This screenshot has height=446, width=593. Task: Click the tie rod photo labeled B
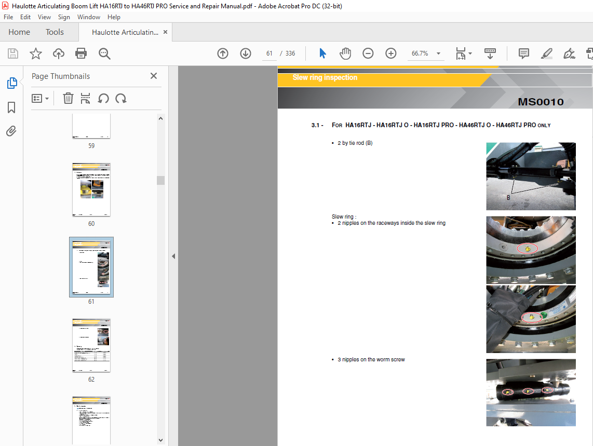coord(531,177)
